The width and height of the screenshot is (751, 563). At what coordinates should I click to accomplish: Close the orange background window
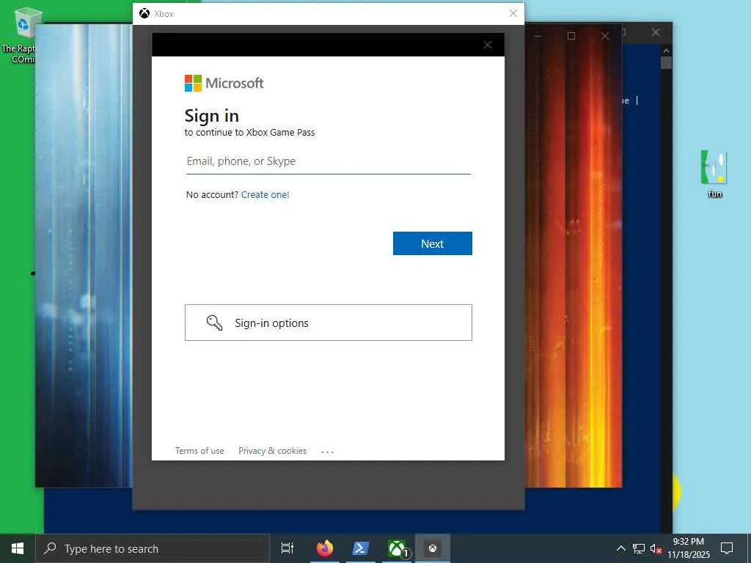pyautogui.click(x=605, y=36)
